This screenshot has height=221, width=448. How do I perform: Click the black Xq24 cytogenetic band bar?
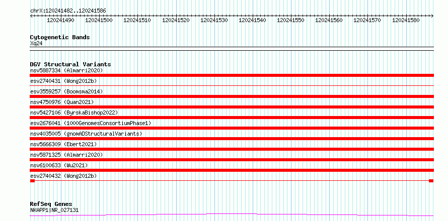[x=232, y=49]
